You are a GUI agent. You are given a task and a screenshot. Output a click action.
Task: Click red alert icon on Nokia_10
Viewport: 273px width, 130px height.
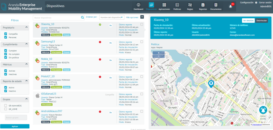point(100,60)
